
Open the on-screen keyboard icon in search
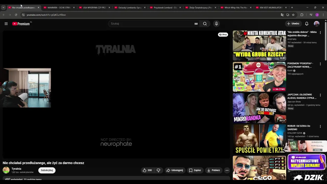[x=196, y=24]
